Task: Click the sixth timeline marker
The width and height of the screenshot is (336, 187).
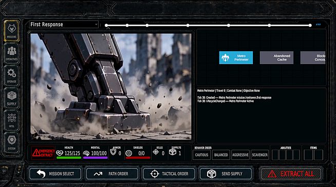Action: [269, 26]
